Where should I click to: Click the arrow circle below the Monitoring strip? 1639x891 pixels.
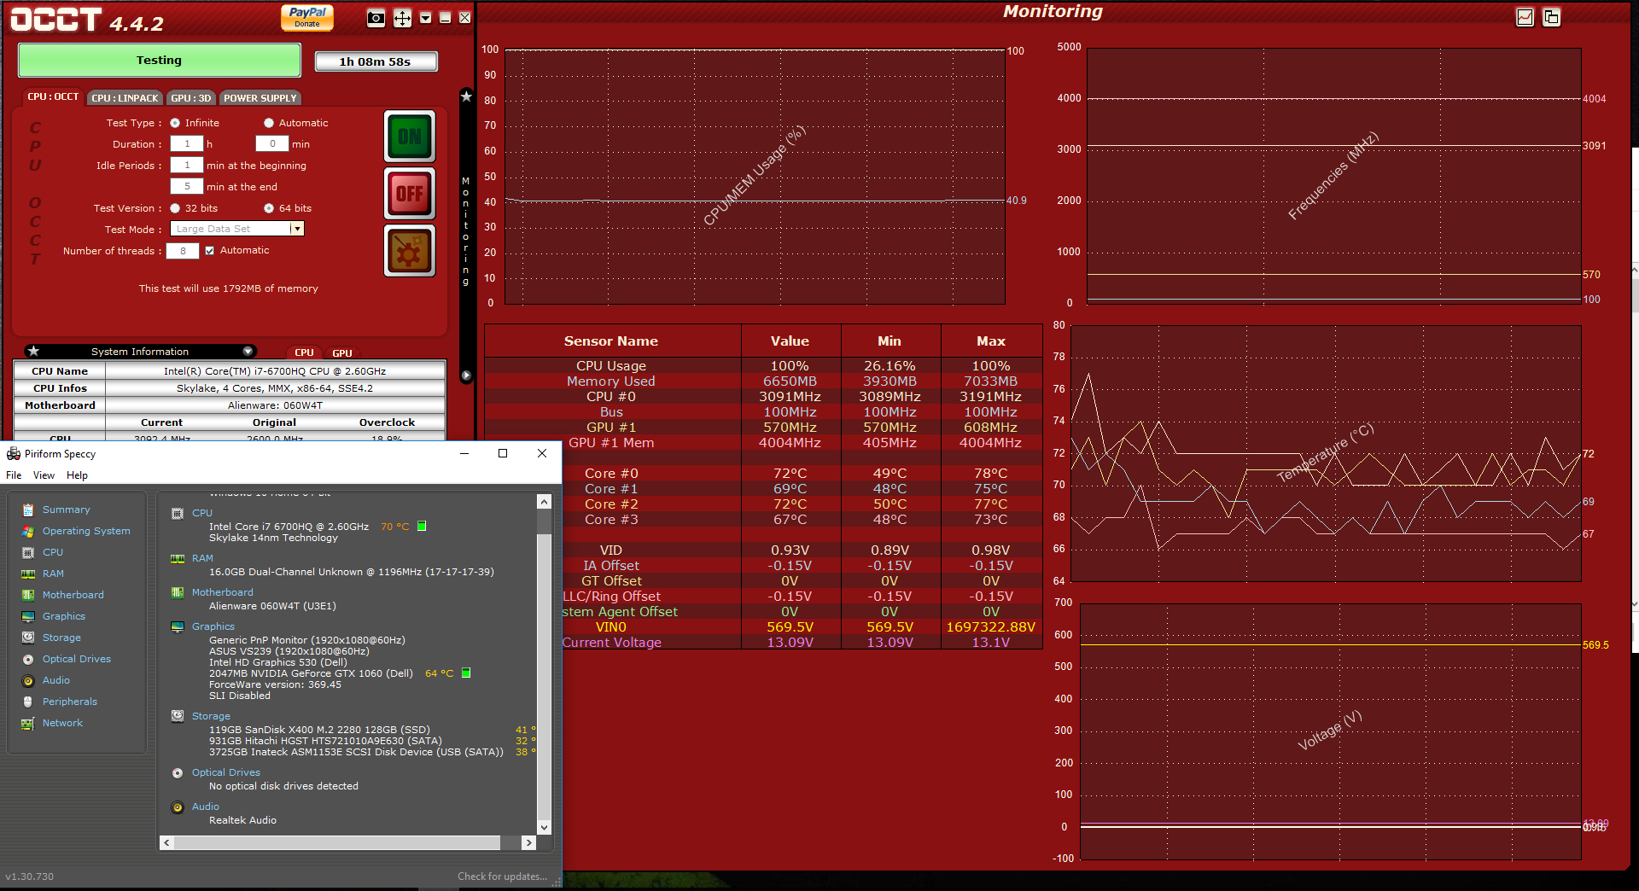click(466, 376)
